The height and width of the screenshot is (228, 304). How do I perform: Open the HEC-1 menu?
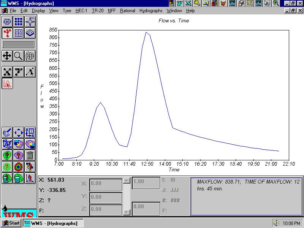pos(81,11)
